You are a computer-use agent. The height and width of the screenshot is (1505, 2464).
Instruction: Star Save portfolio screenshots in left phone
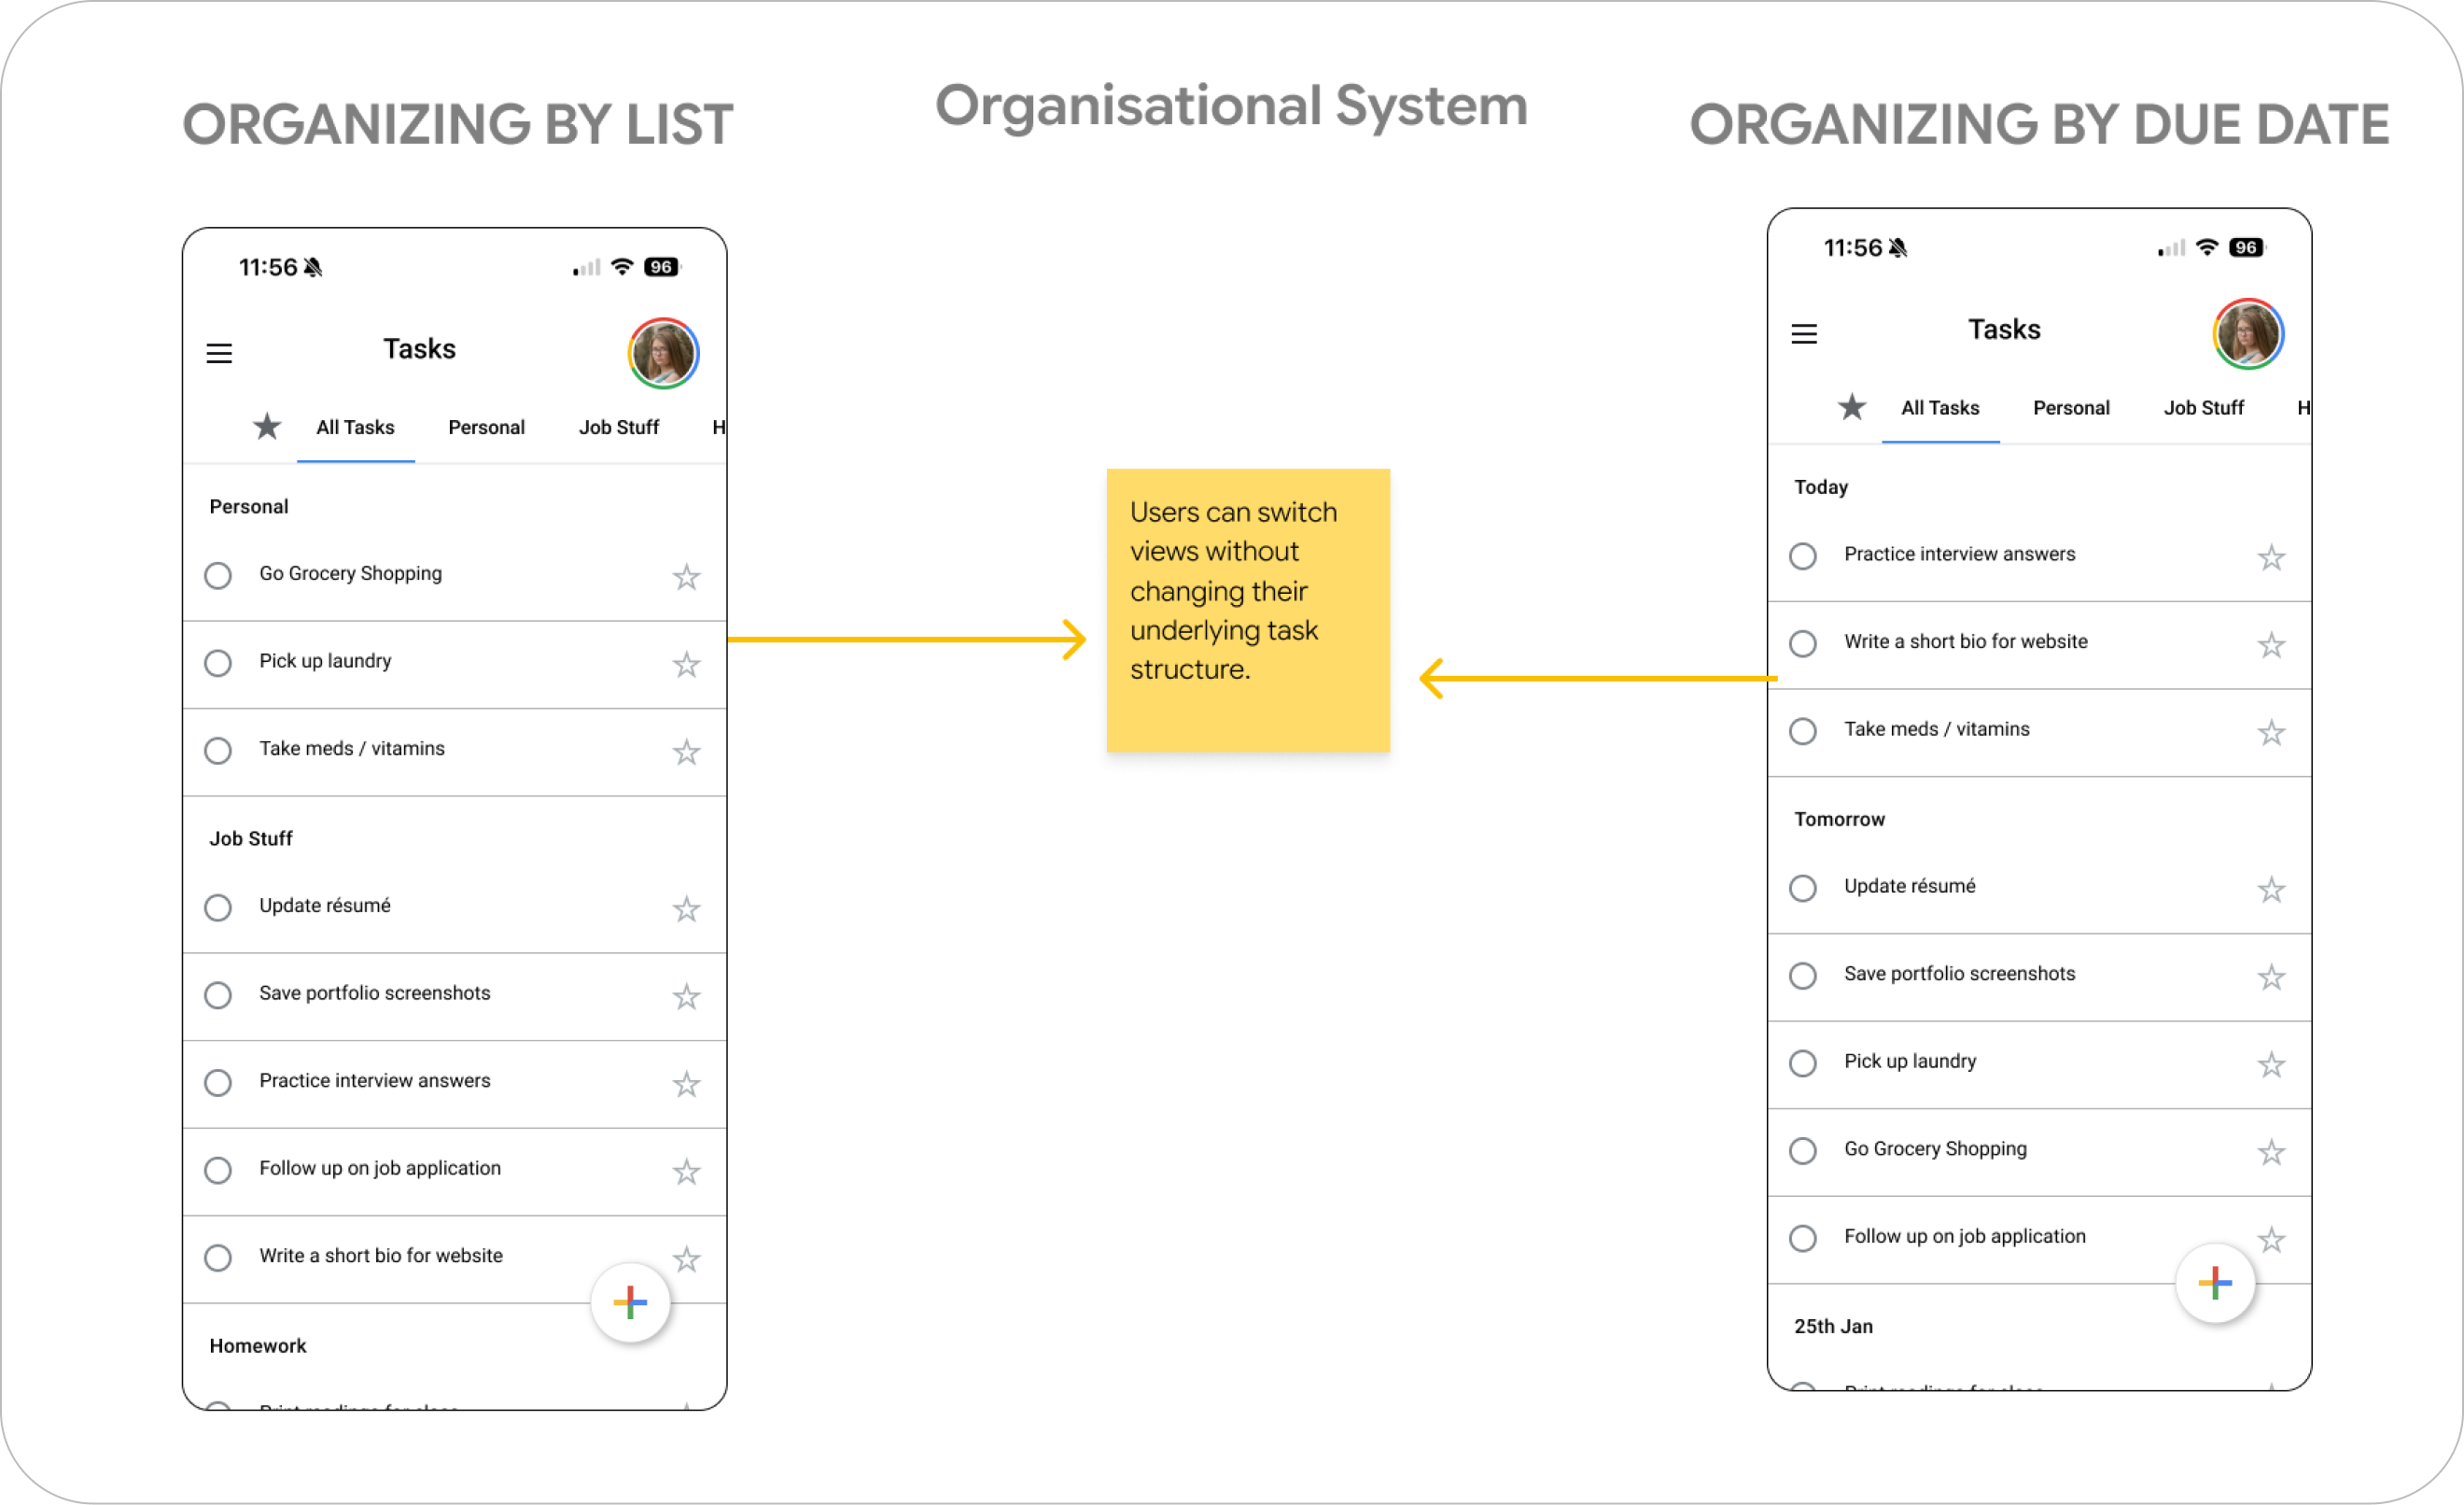tap(686, 997)
